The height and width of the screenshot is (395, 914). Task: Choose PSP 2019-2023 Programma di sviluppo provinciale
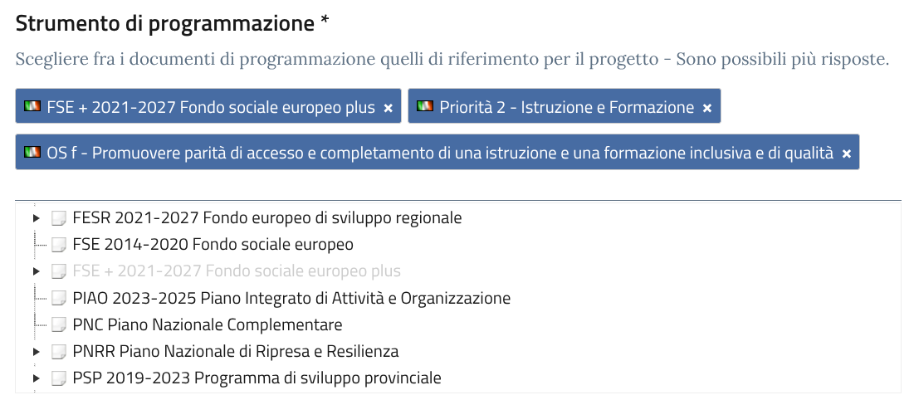coord(257,378)
